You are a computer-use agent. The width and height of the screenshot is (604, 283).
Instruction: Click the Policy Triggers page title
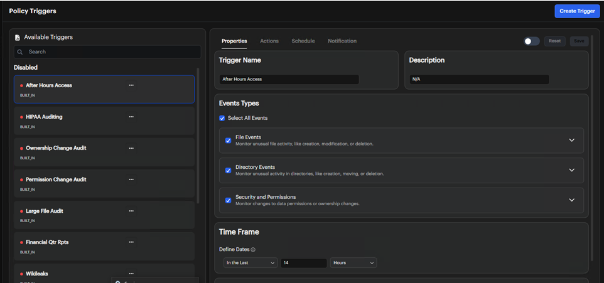[x=33, y=11]
